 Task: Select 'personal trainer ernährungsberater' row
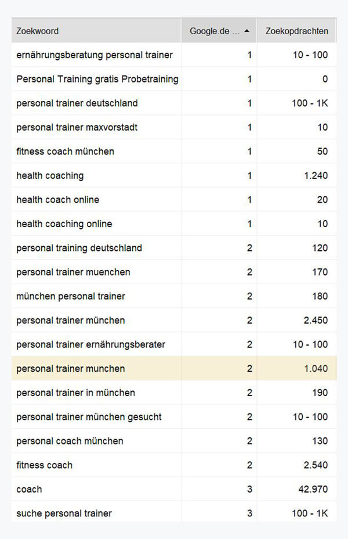point(91,344)
